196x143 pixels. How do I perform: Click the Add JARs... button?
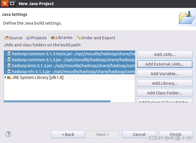(165, 55)
